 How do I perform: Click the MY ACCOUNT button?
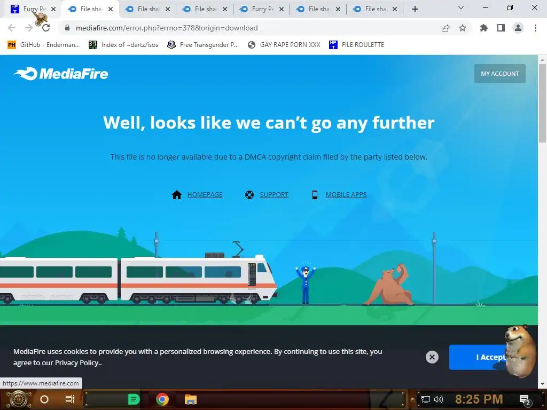point(499,74)
